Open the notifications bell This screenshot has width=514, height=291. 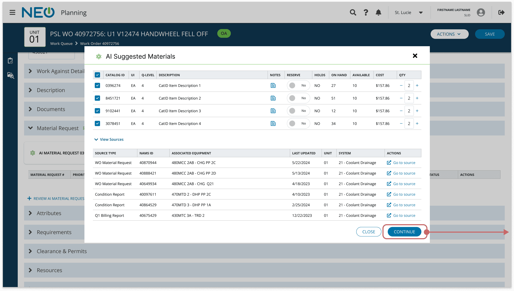tap(378, 12)
